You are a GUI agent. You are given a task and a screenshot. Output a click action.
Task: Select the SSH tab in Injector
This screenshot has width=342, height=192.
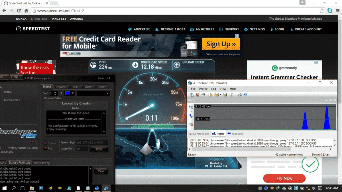76,87
